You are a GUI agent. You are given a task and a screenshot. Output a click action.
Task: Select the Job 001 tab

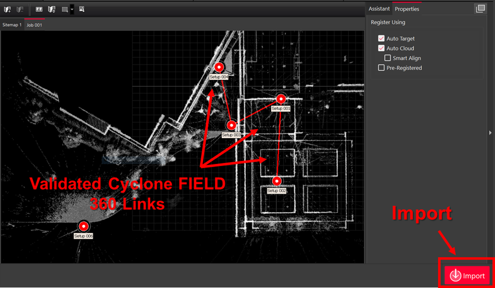[x=35, y=25]
